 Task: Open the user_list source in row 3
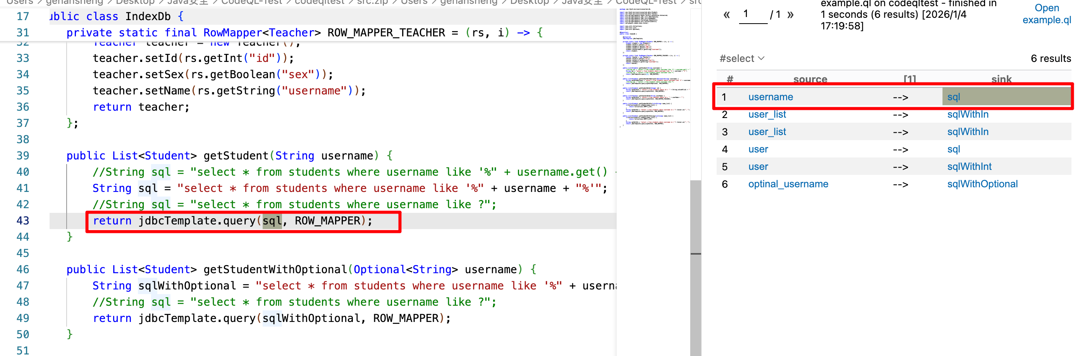[767, 132]
